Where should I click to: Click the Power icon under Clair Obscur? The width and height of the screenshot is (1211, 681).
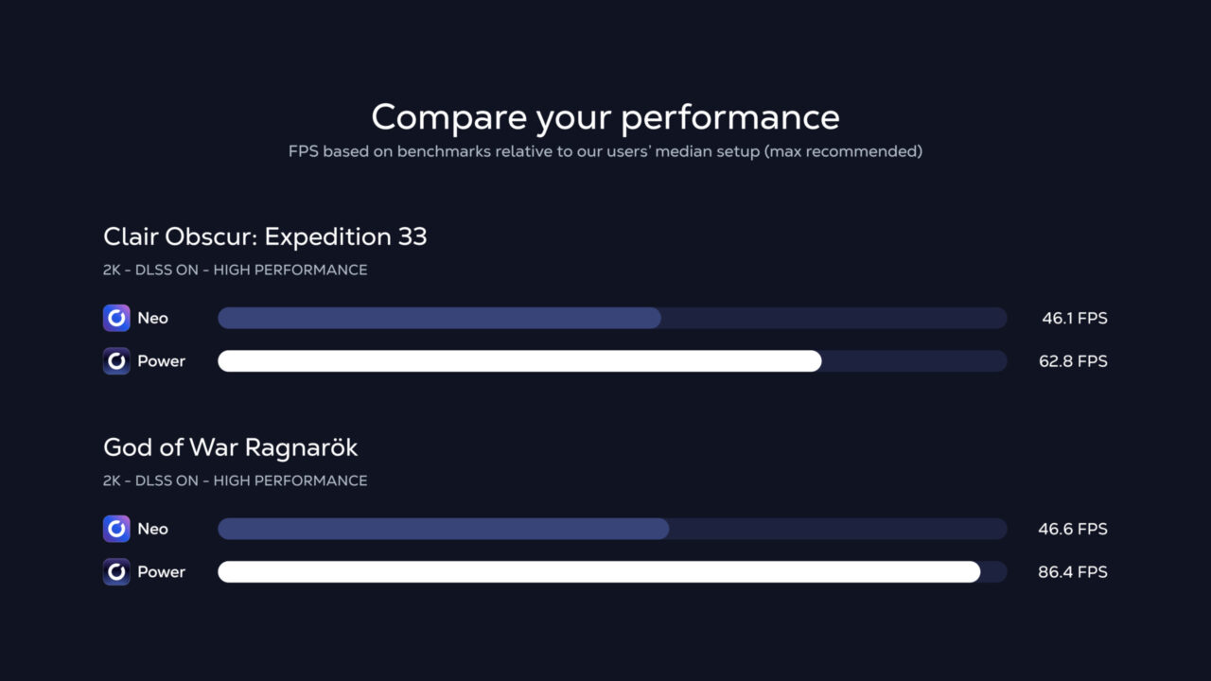(x=116, y=361)
